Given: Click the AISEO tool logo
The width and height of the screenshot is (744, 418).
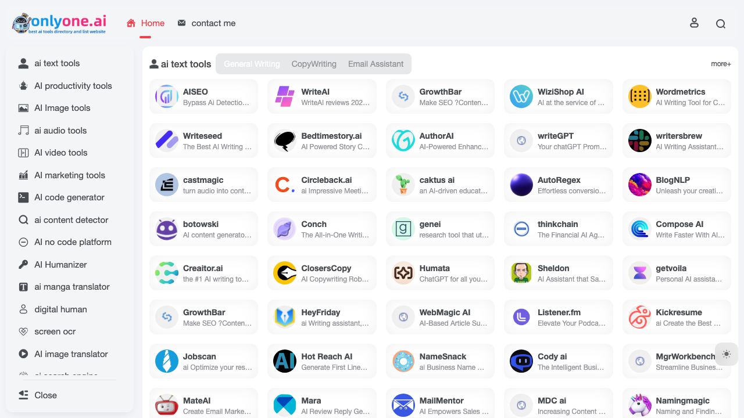Looking at the screenshot, I should (167, 96).
